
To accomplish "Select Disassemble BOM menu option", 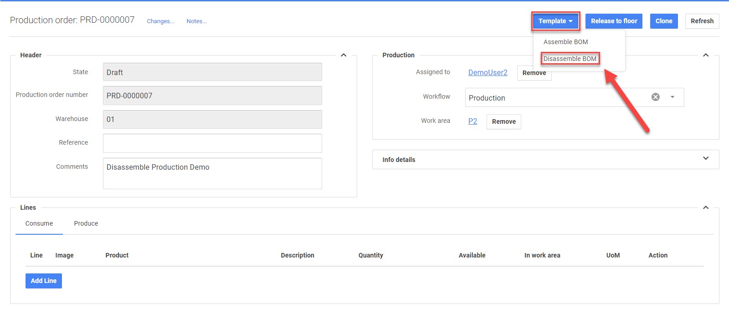I will 570,59.
